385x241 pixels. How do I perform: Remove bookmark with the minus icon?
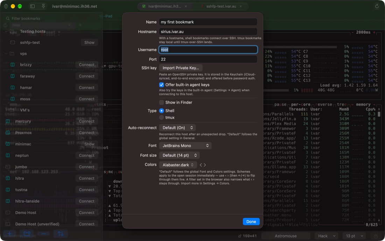[x=43, y=234]
